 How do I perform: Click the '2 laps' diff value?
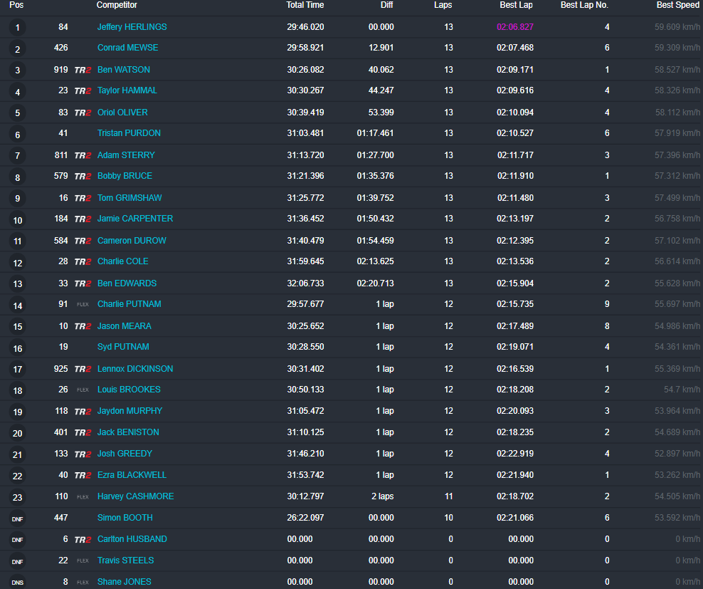click(382, 496)
